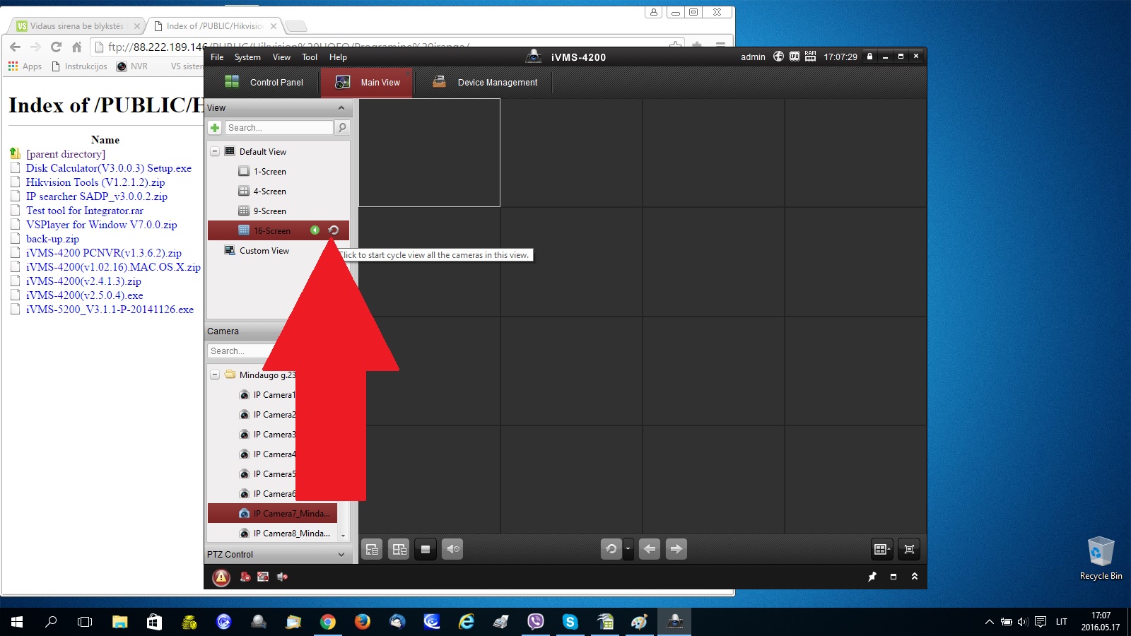The image size is (1131, 636).
Task: Click the clear alarm info icon
Action: [x=245, y=577]
